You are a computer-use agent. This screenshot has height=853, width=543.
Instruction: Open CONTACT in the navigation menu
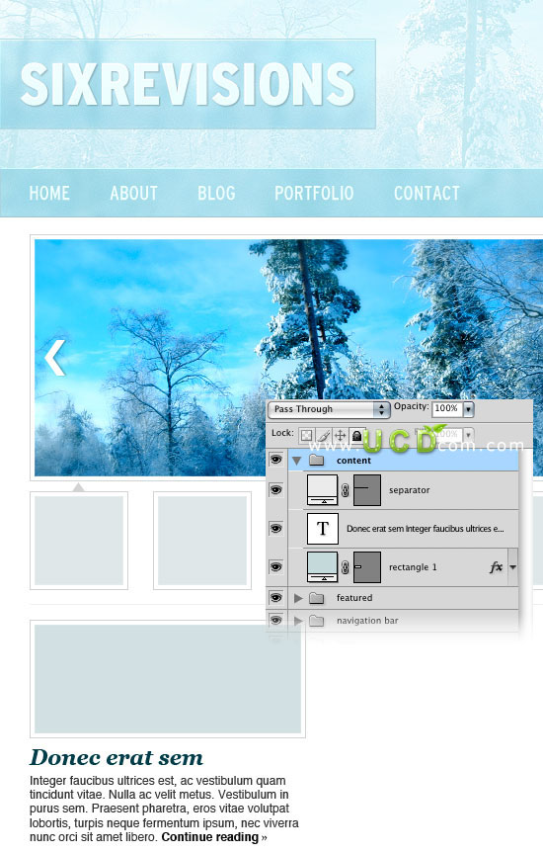[427, 193]
